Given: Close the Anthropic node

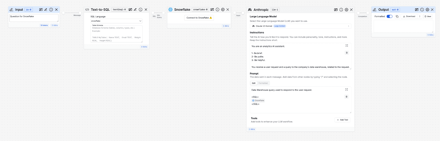Looking at the screenshot, I should [351, 10].
